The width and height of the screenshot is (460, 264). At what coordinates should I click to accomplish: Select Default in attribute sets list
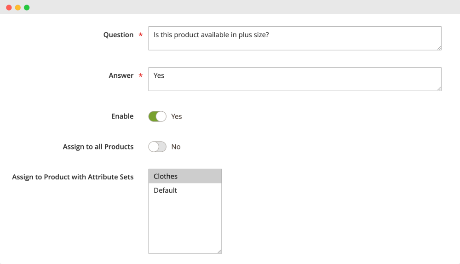(x=185, y=190)
